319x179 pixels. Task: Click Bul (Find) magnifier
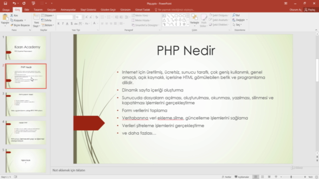236,15
